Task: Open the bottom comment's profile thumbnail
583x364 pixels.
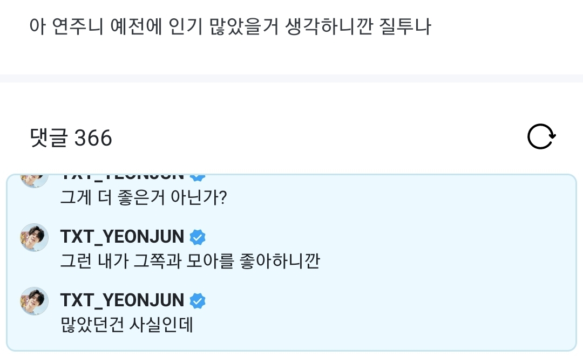Action: pos(34,301)
